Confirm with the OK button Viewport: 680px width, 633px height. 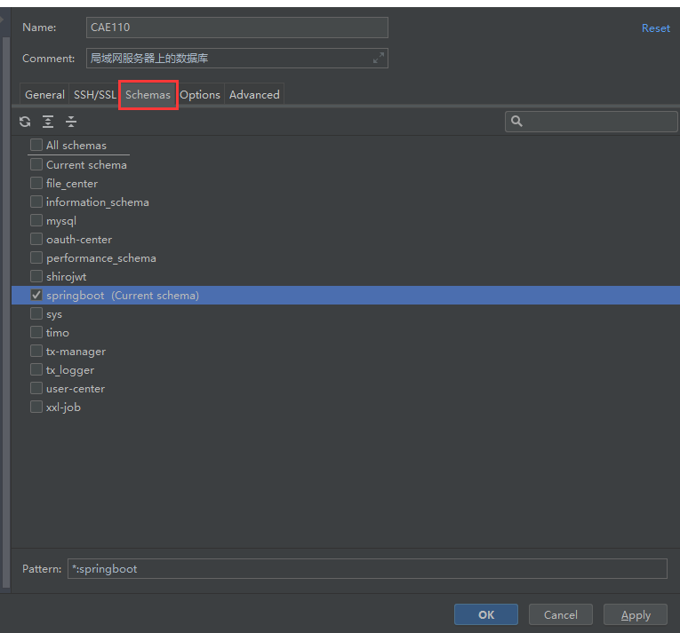(486, 614)
